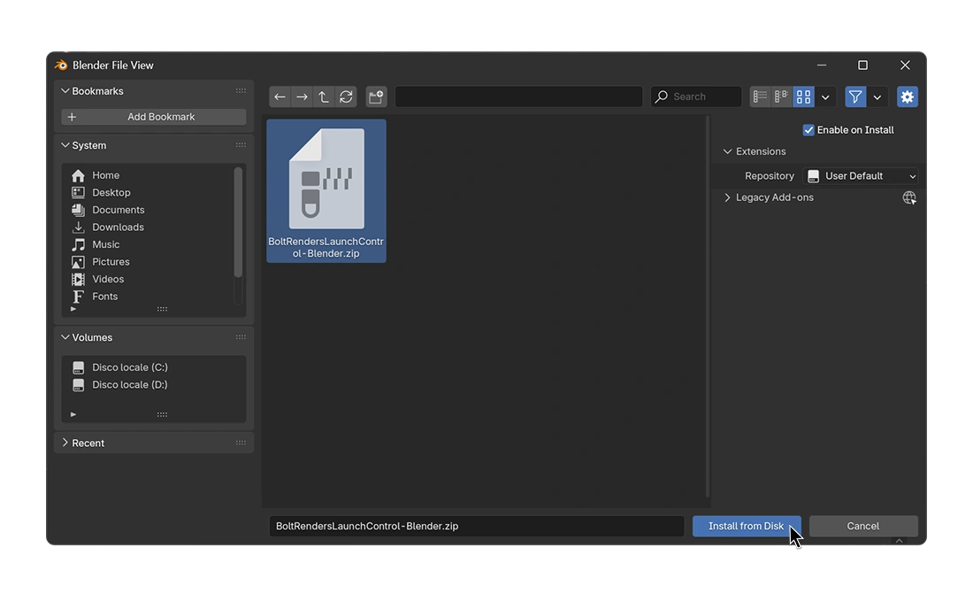This screenshot has width=973, height=602.
Task: Expand the Recent panel
Action: pyautogui.click(x=65, y=443)
